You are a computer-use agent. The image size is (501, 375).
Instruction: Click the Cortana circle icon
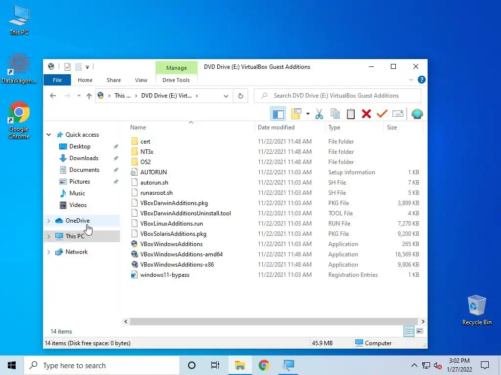pyautogui.click(x=192, y=365)
